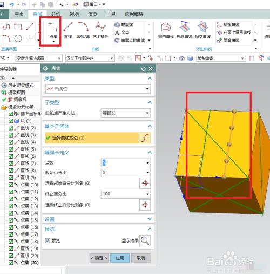Open the 点集 dialog settings gear
270x274 pixels.
(x=45, y=68)
